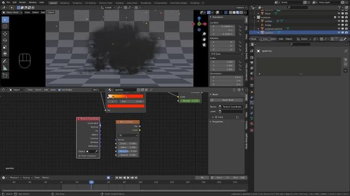Screen dimensions: 350x196
Task: Open the 3D dimensions dropdown on Noise Texture node
Action: pos(128,136)
